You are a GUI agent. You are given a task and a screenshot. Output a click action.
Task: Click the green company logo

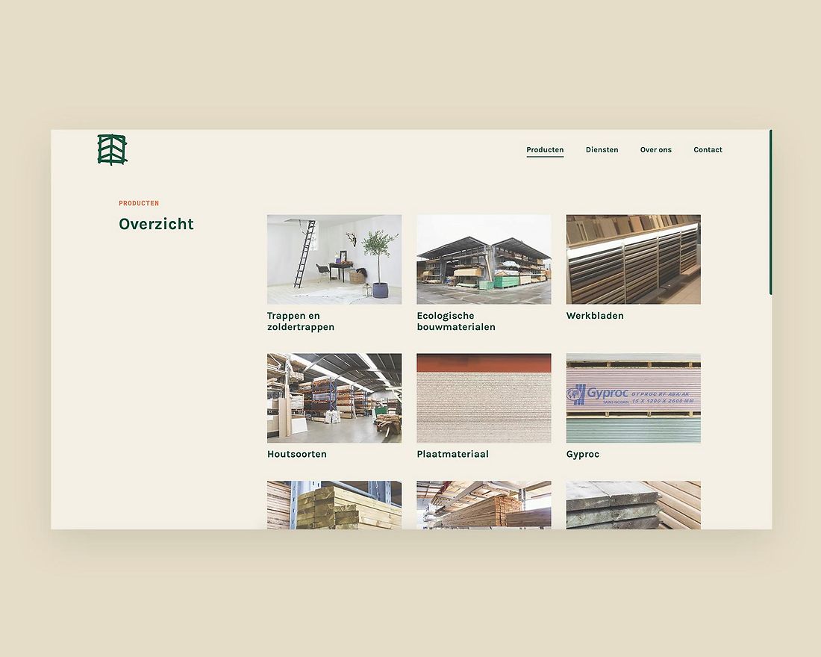click(112, 150)
